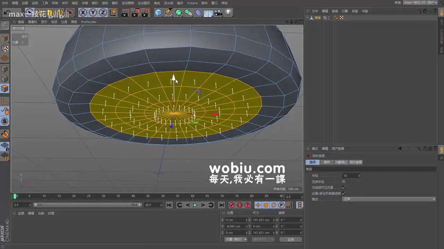Image resolution: width=444 pixels, height=249 pixels.
Task: Toggle X axis lock
Action: pos(83,13)
